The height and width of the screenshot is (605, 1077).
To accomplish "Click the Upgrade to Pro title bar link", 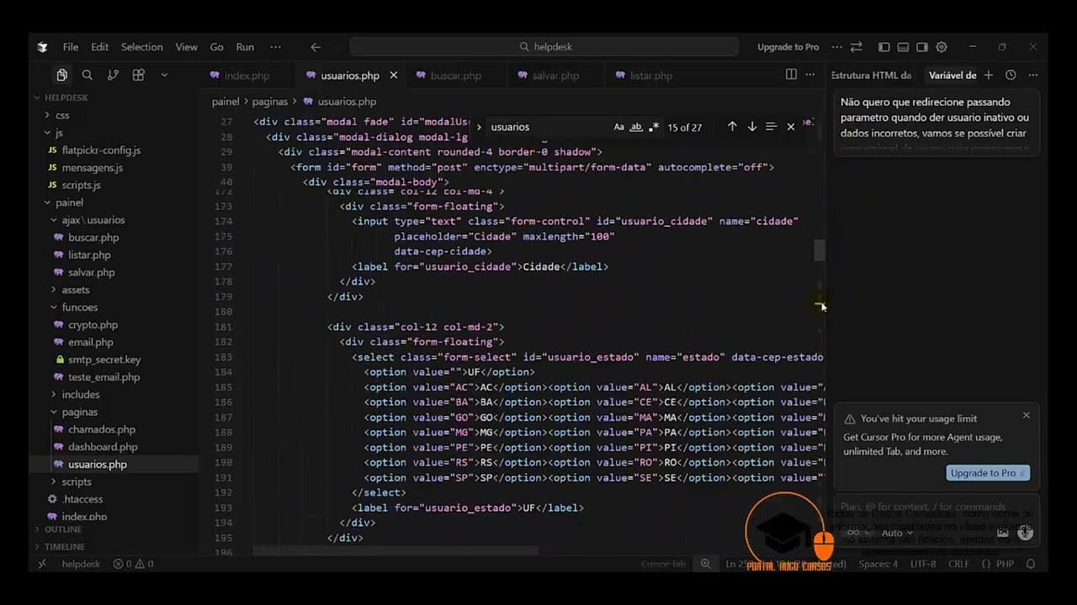I will 788,47.
